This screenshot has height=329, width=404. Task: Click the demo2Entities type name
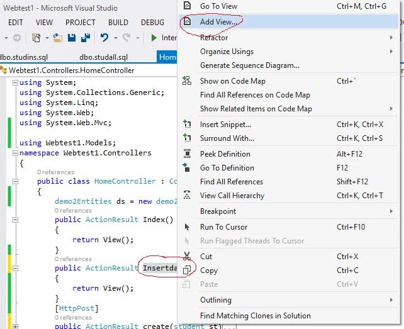[x=83, y=201]
